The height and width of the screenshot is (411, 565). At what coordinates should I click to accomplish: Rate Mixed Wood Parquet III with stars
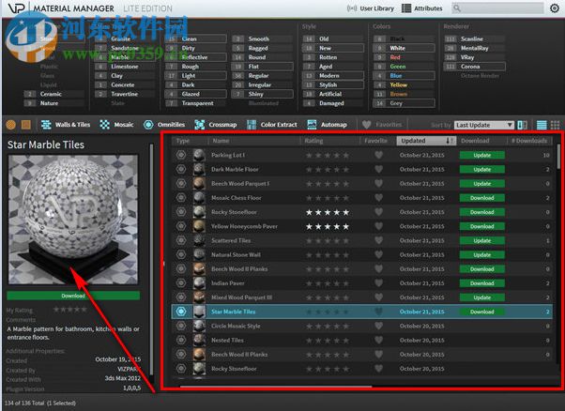pyautogui.click(x=328, y=297)
